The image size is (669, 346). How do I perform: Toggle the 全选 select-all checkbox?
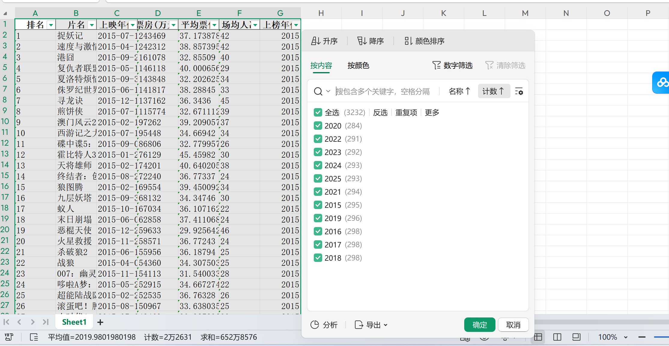318,112
